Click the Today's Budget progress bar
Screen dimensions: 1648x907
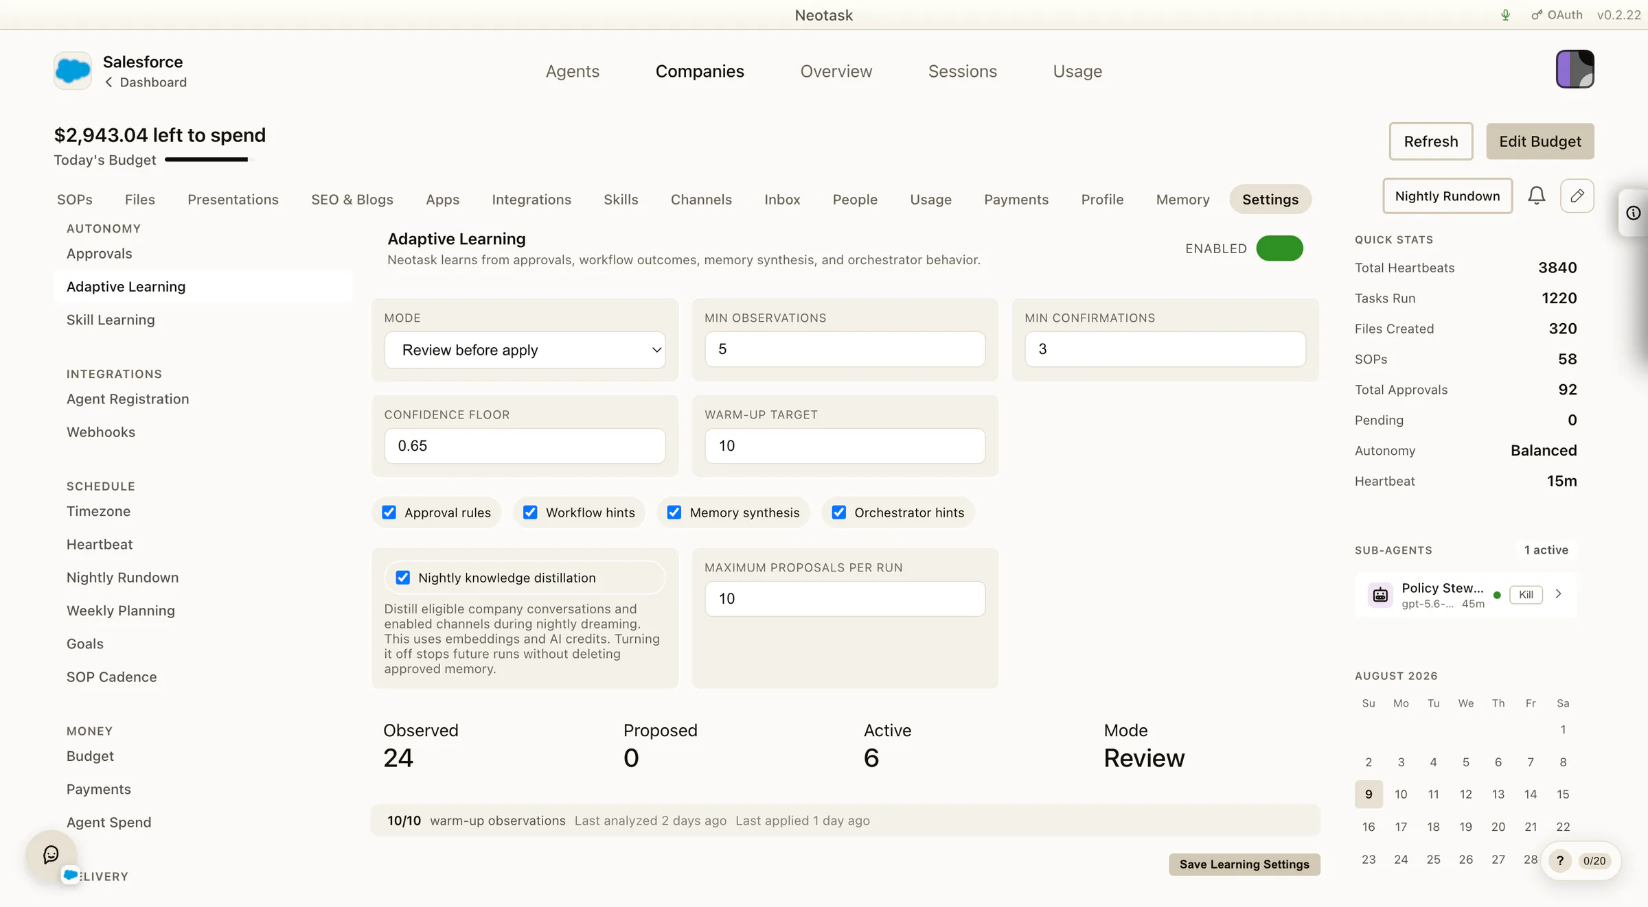[x=209, y=160]
